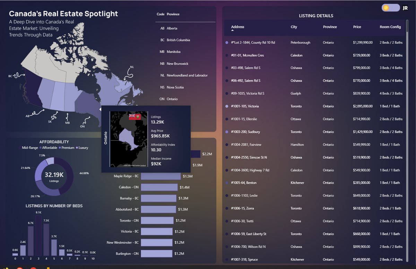416x269 pixels.
Task: Click the $285,000.00 price cell
Action: [x=362, y=183]
